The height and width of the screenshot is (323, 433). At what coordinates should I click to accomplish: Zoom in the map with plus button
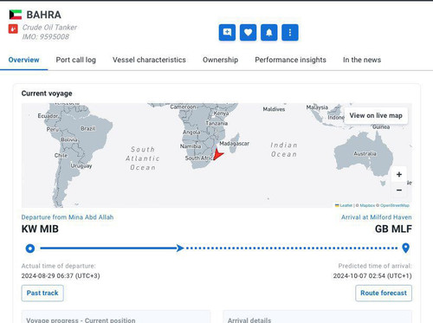[399, 174]
